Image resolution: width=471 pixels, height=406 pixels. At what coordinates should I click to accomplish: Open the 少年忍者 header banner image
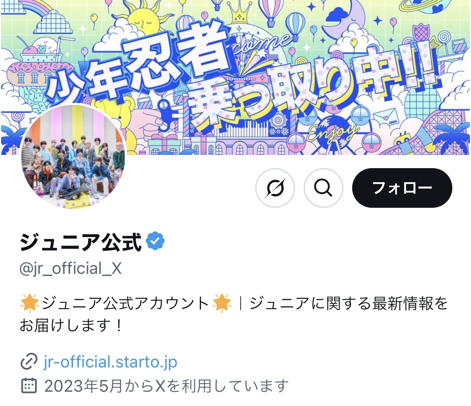tap(235, 77)
